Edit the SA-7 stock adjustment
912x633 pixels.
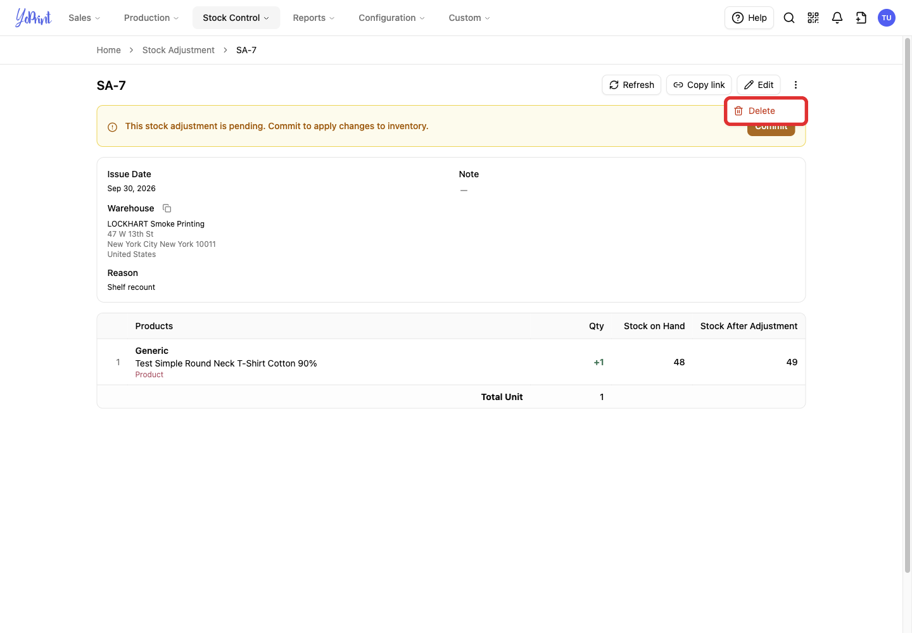(759, 85)
